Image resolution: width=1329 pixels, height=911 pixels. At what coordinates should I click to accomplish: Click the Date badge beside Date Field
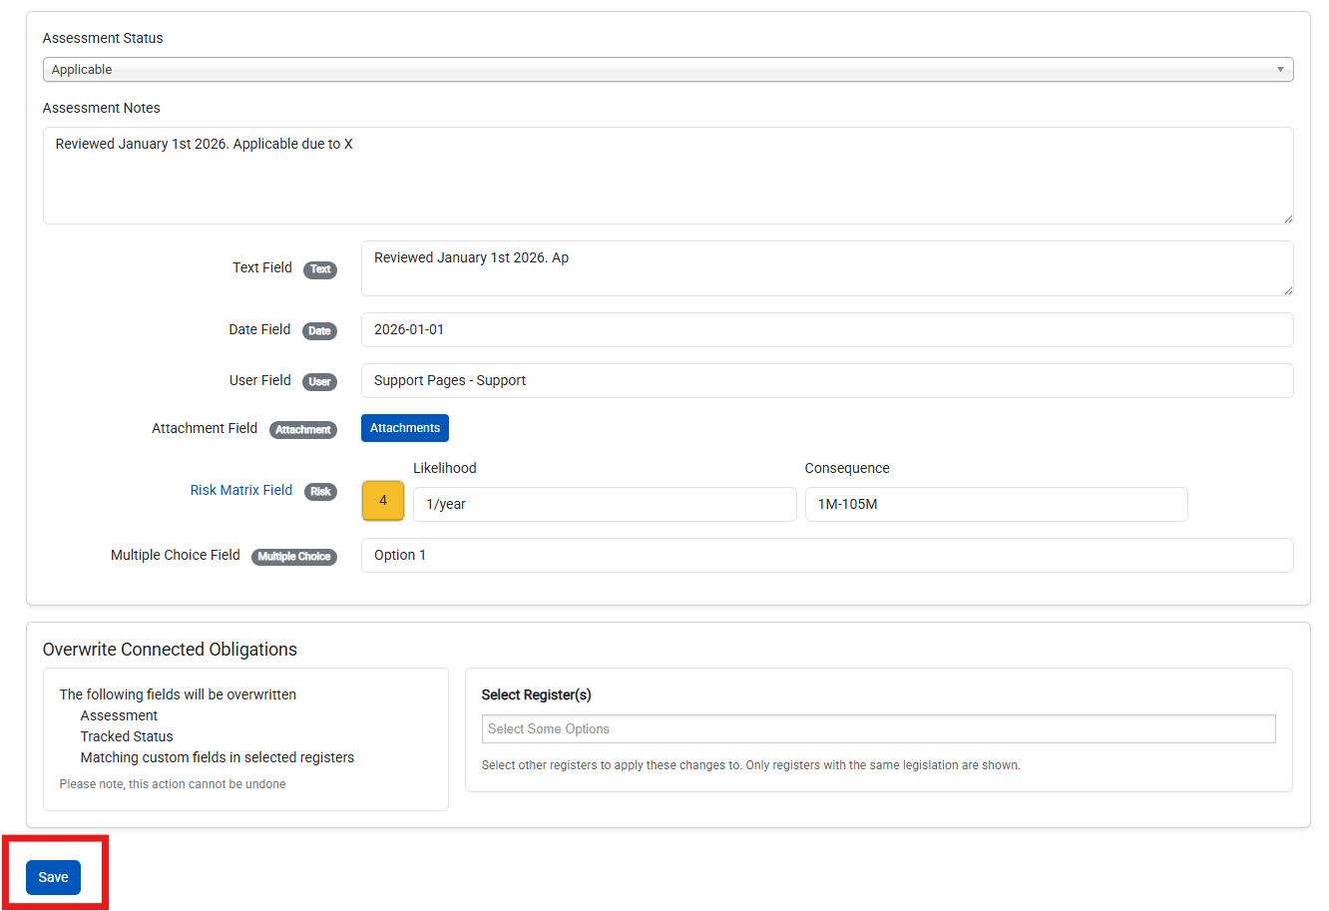(319, 331)
